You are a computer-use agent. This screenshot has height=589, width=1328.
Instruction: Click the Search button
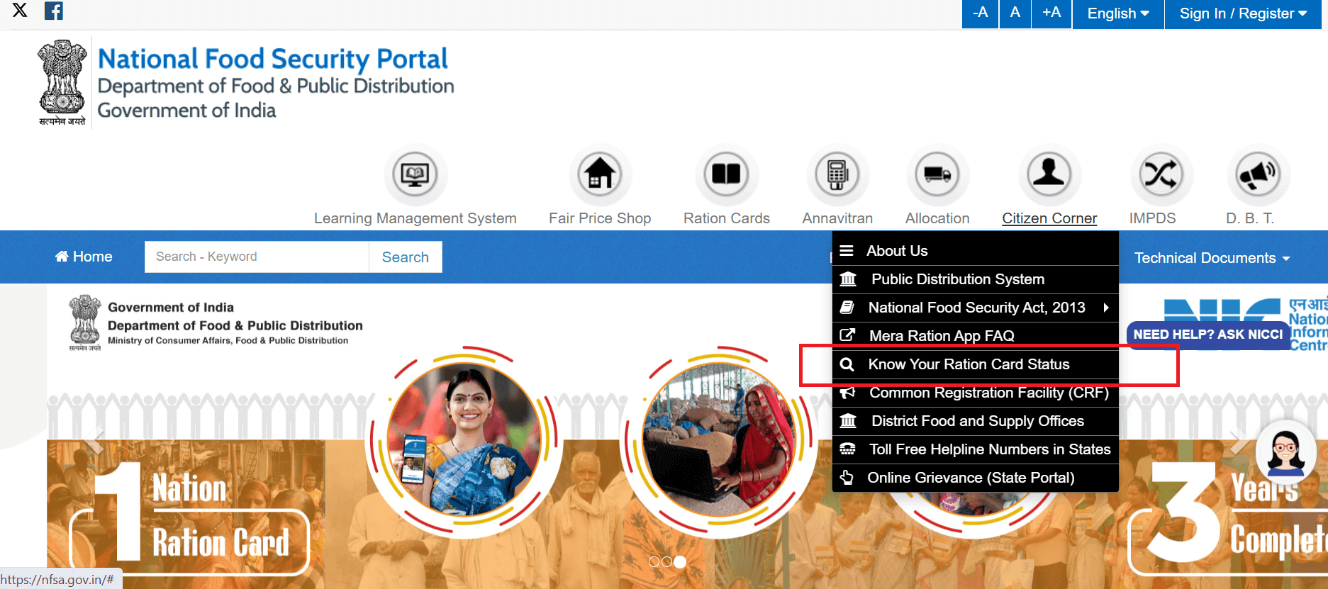[x=405, y=257]
